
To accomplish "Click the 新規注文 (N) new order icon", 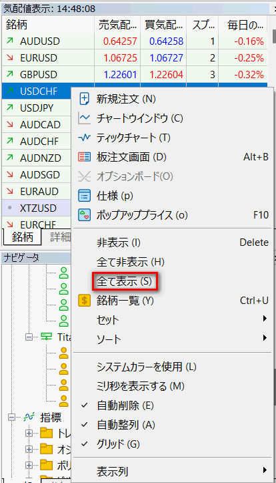I will coord(84,99).
